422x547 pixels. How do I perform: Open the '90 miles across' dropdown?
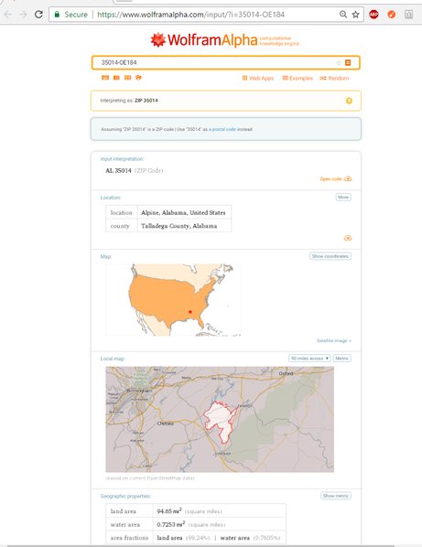point(309,359)
